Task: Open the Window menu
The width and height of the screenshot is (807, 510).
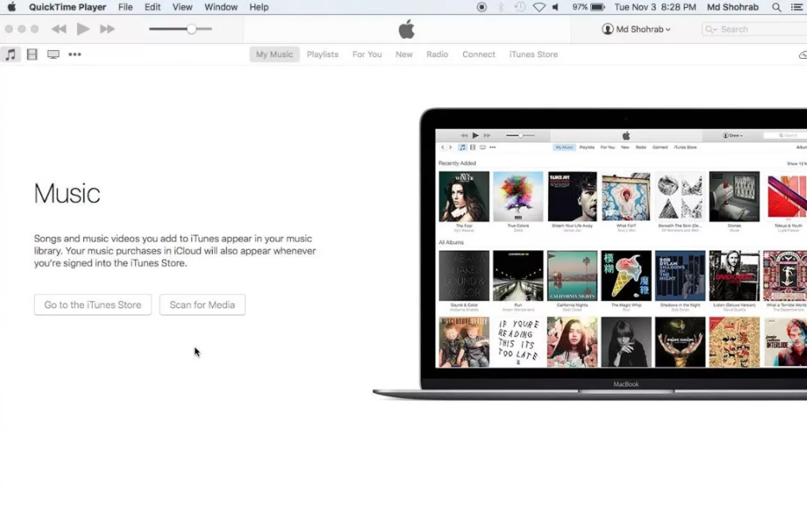Action: coord(221,7)
